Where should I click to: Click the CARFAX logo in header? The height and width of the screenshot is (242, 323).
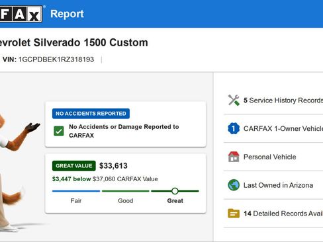[x=21, y=14]
